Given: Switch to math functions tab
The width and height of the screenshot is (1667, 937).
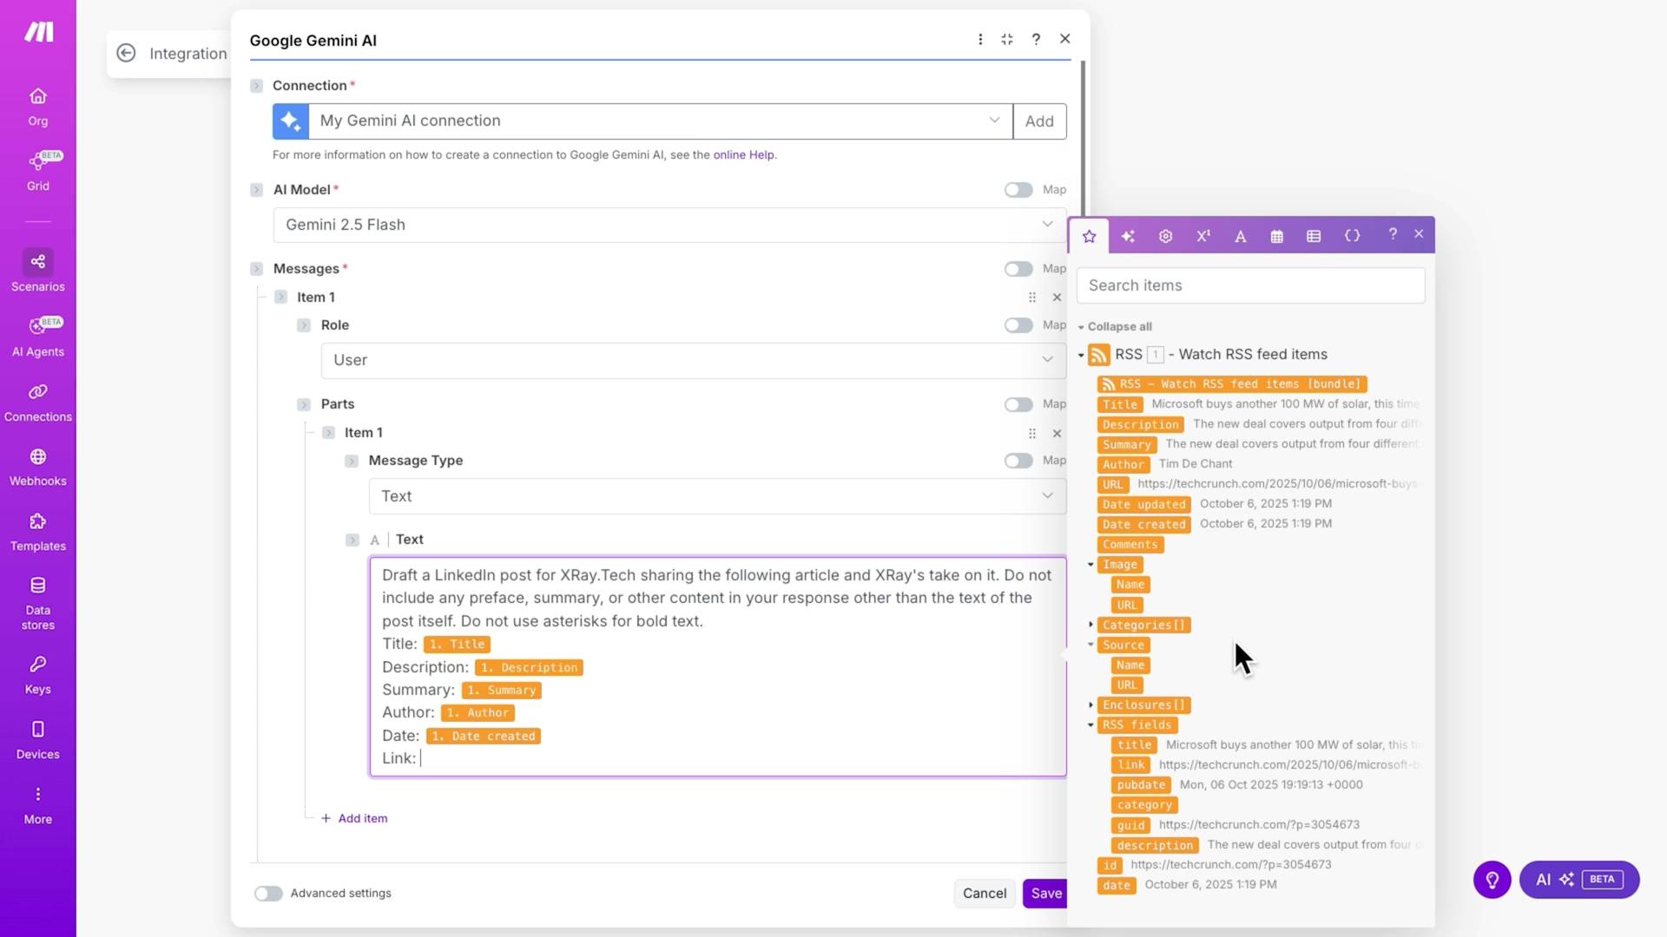Looking at the screenshot, I should 1203,236.
